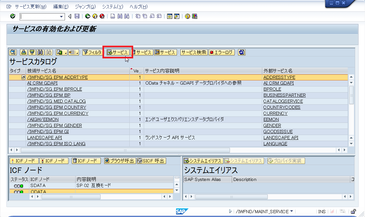Open Help with the yellow question mark icon

(x=187, y=16)
